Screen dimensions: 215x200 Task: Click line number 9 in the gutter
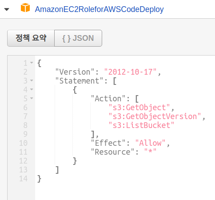[x=25, y=134]
